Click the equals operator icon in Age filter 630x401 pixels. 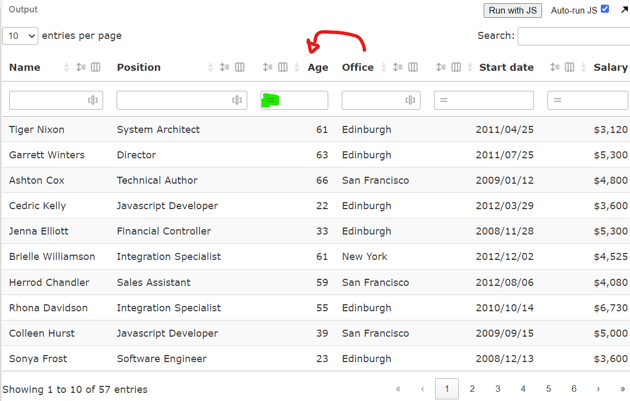tap(270, 100)
